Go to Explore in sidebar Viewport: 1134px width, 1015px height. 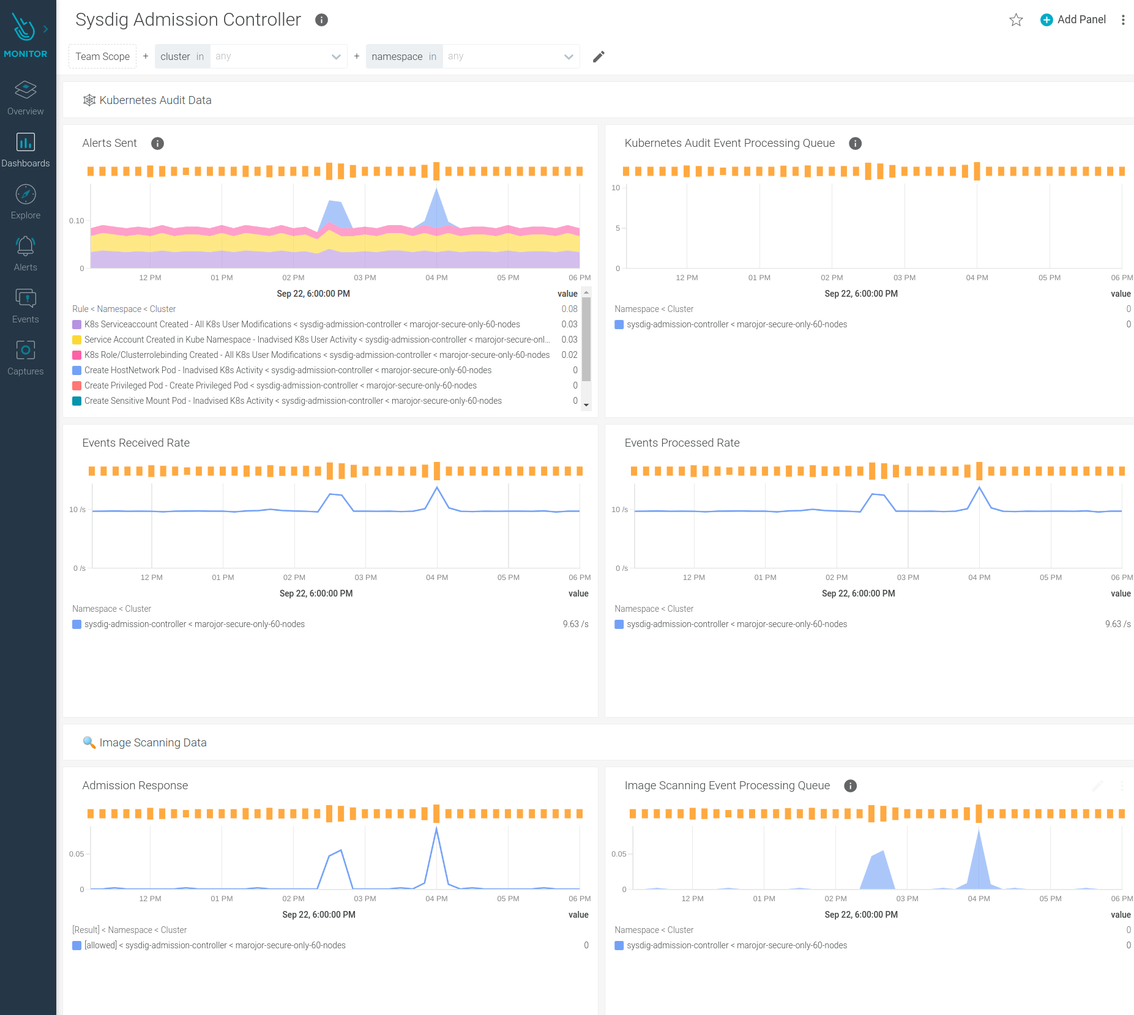click(25, 202)
